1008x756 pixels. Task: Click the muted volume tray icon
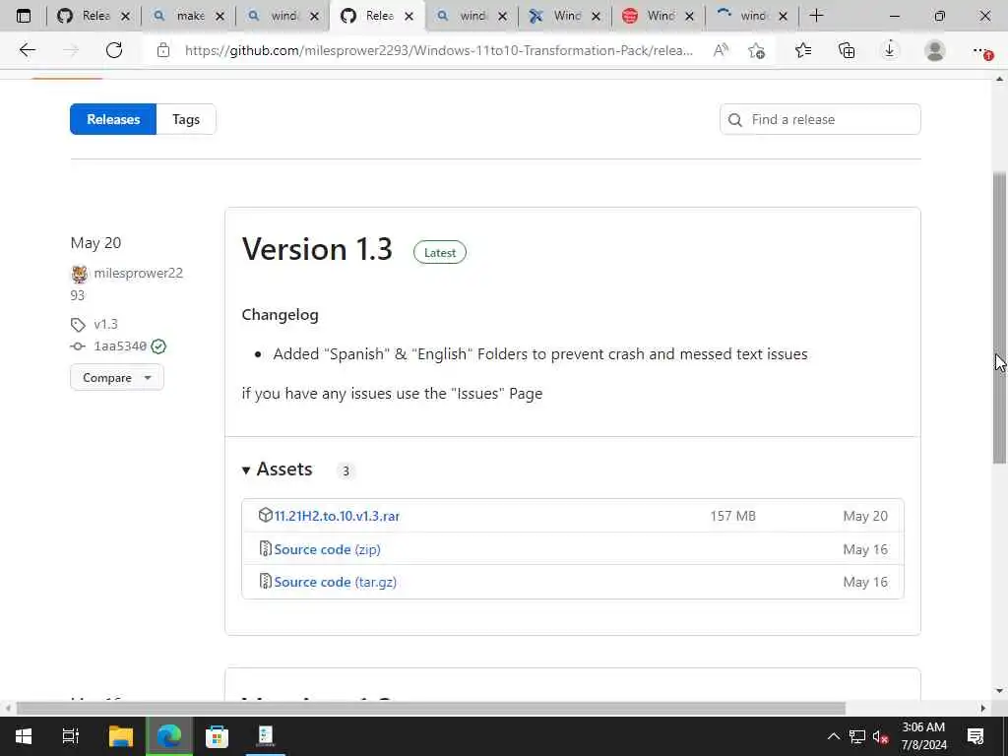coord(881,736)
